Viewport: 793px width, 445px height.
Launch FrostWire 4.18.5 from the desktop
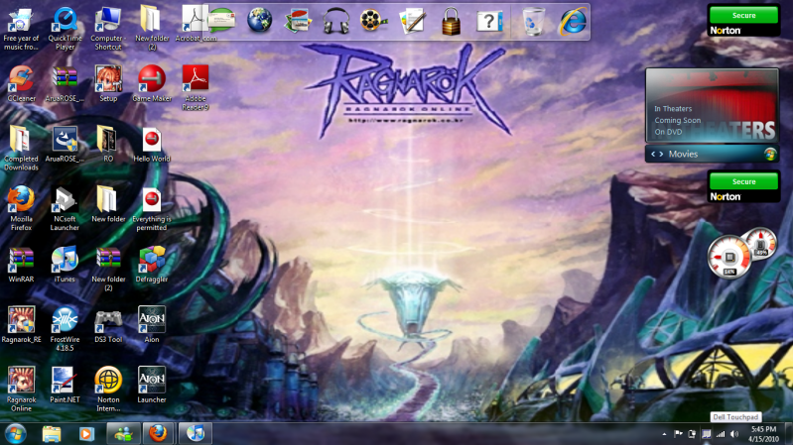coord(65,320)
